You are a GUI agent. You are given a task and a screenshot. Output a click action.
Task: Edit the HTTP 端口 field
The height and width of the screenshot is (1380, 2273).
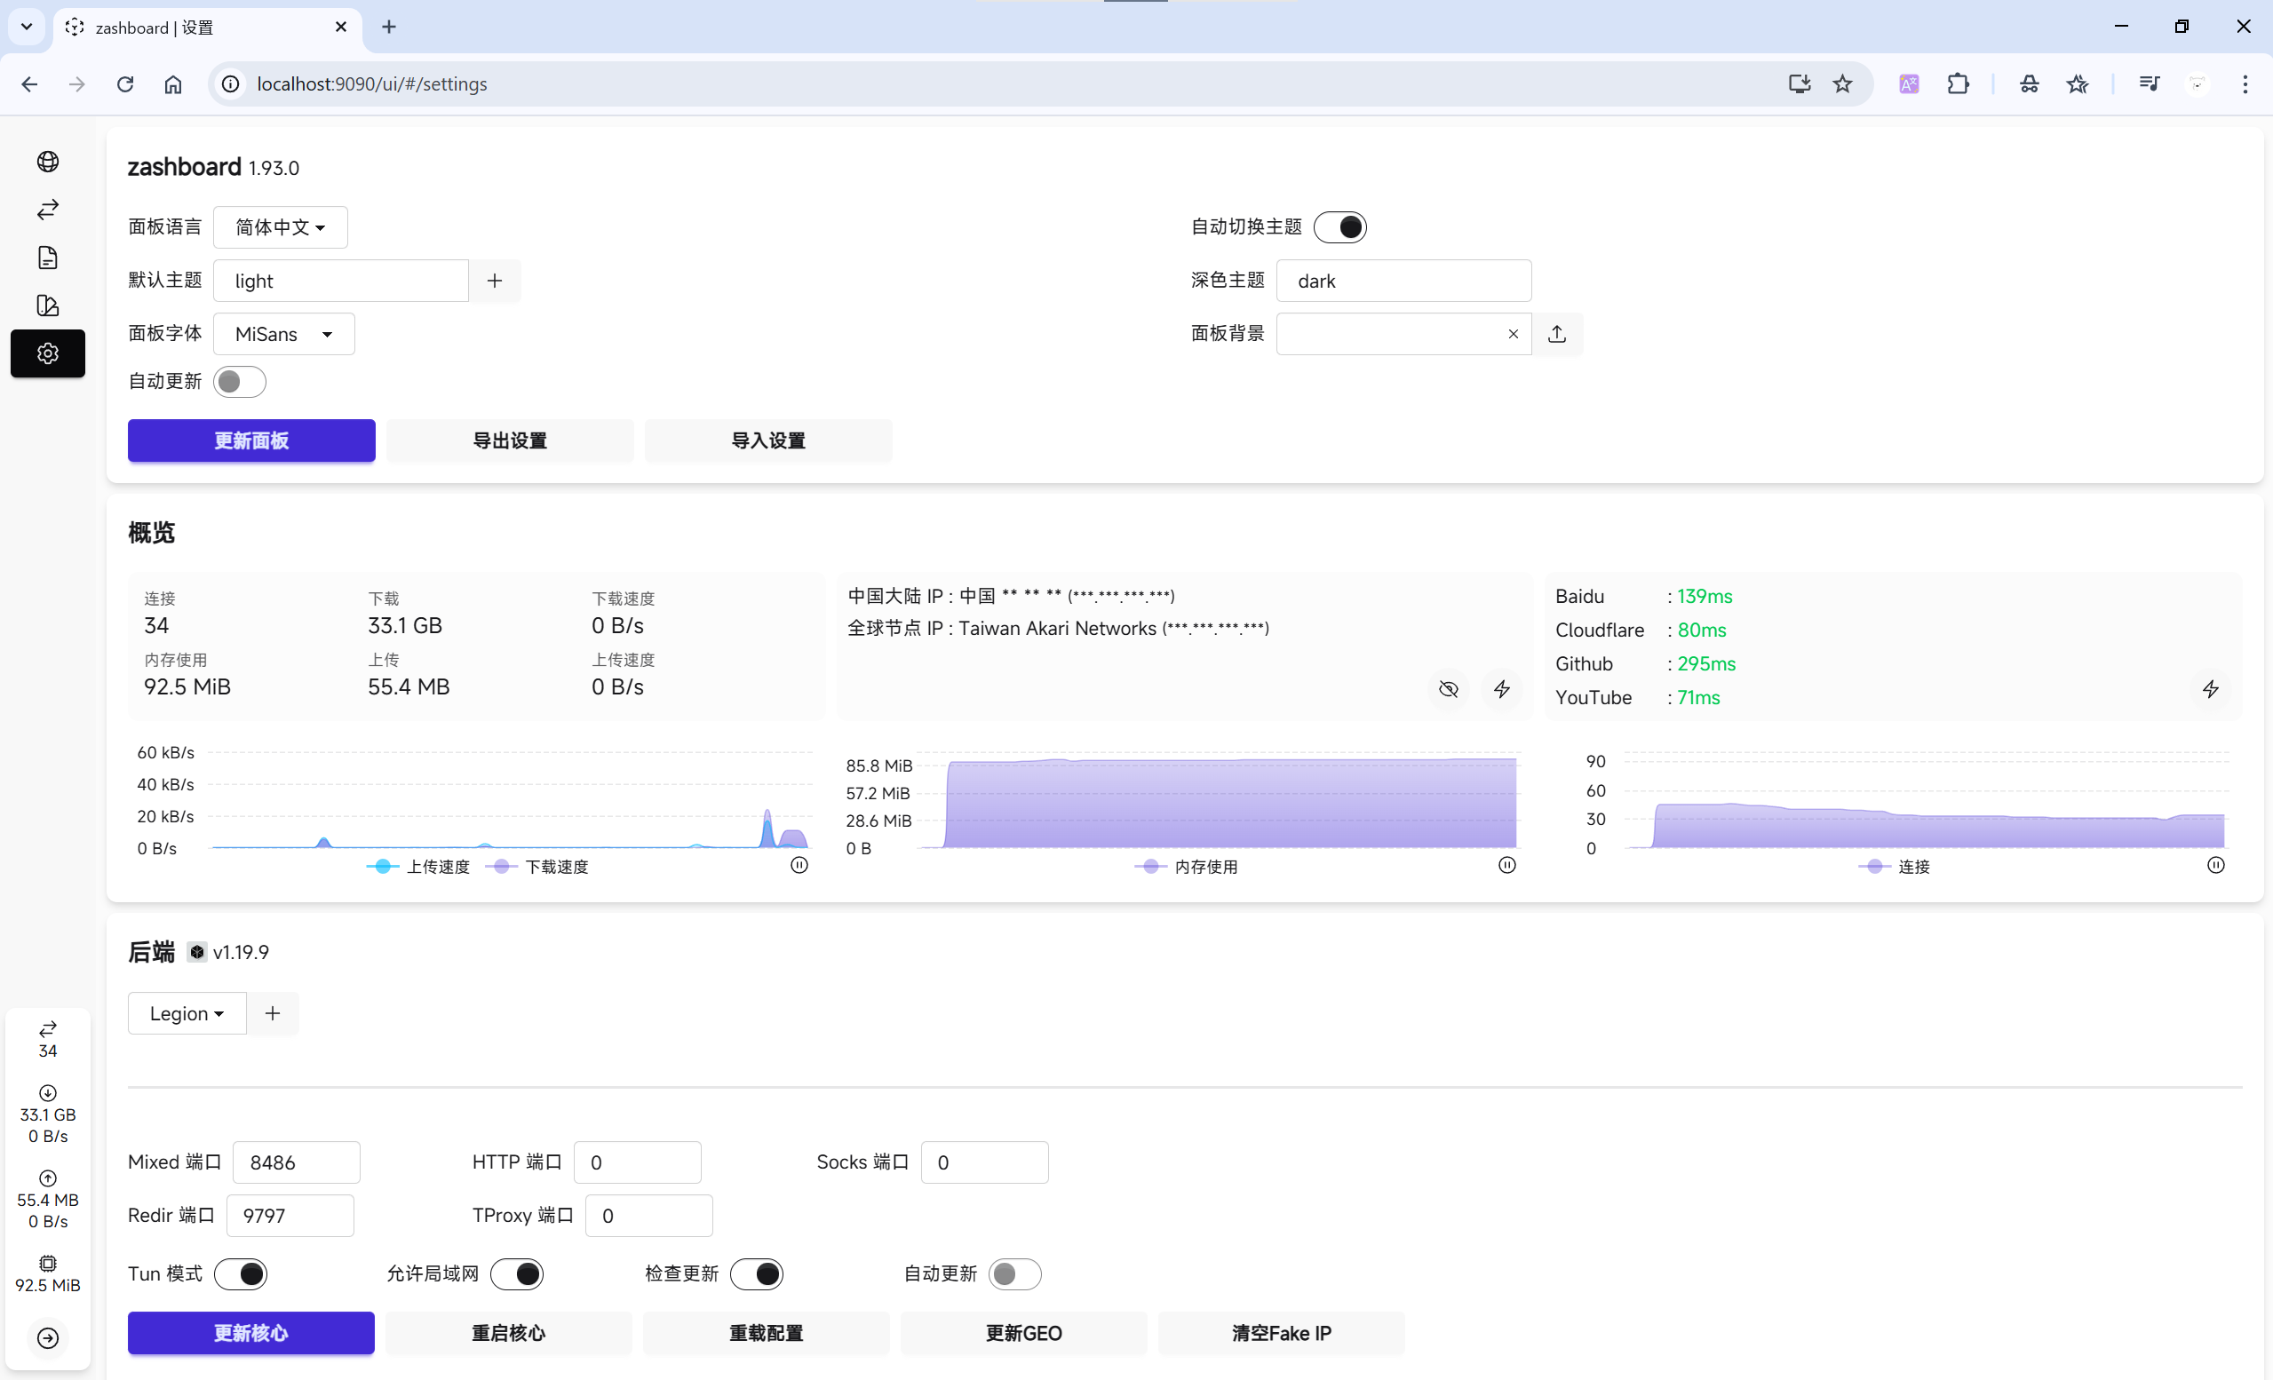point(638,1162)
